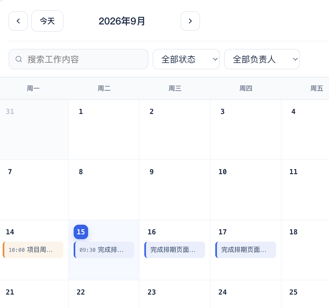Select the highlighted date 15
Image resolution: width=329 pixels, height=308 pixels.
81,232
